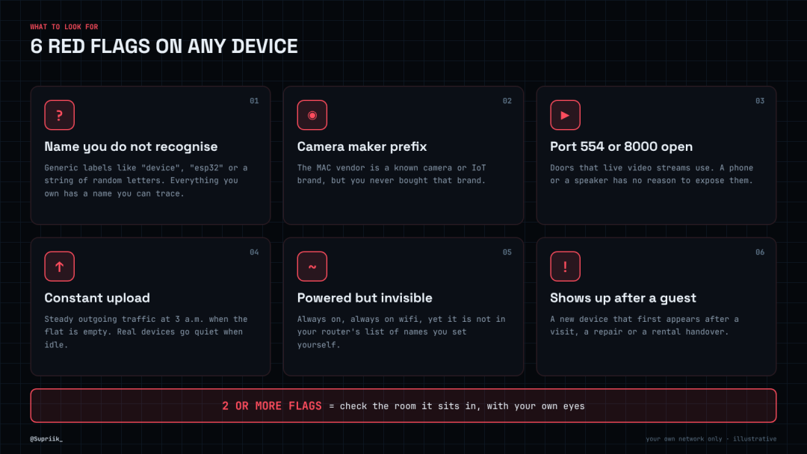Click the record dot icon on Camera maker prefix
This screenshot has width=807, height=454.
[312, 115]
